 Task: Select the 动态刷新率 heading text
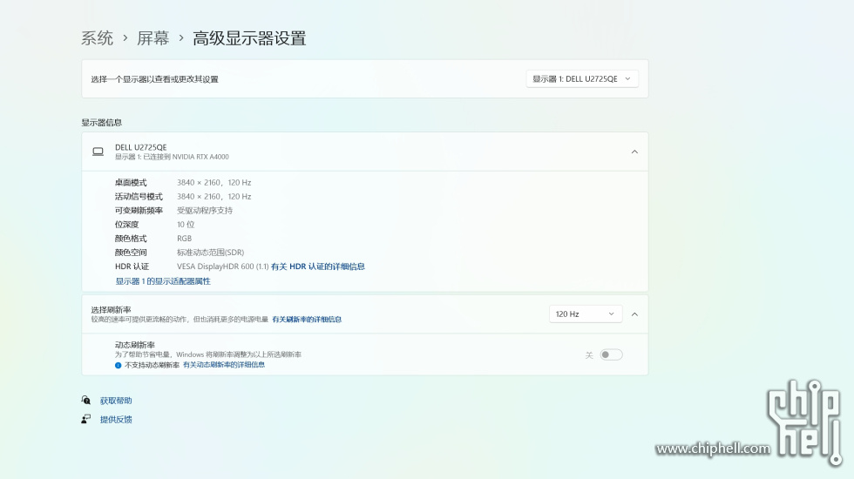135,345
